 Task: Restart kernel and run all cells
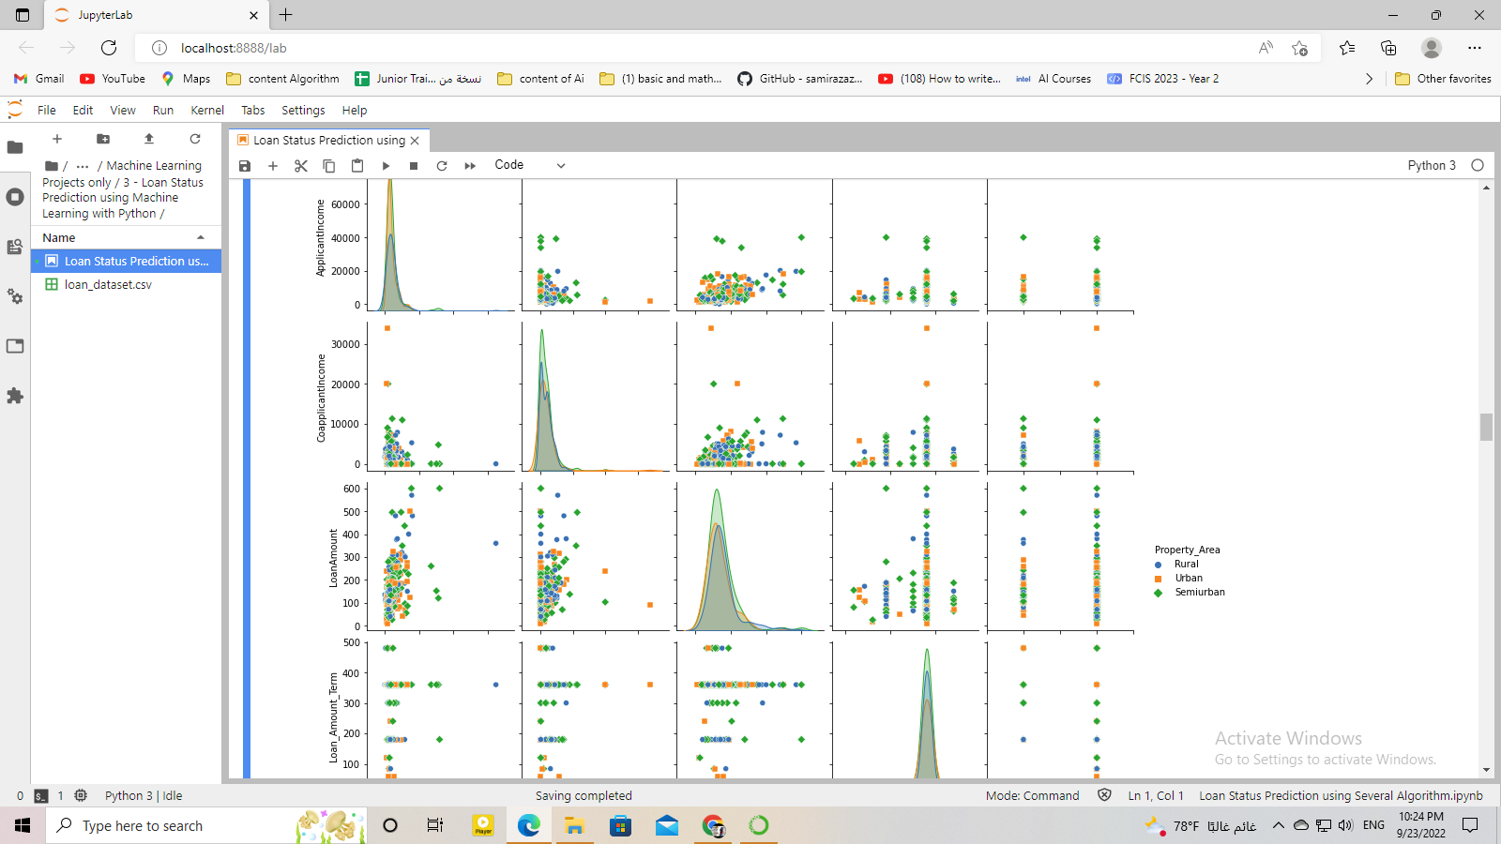469,165
